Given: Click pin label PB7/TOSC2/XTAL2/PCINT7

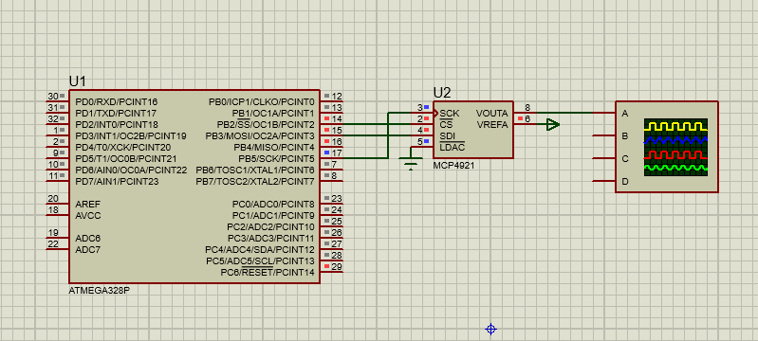Looking at the screenshot, I should [x=255, y=182].
